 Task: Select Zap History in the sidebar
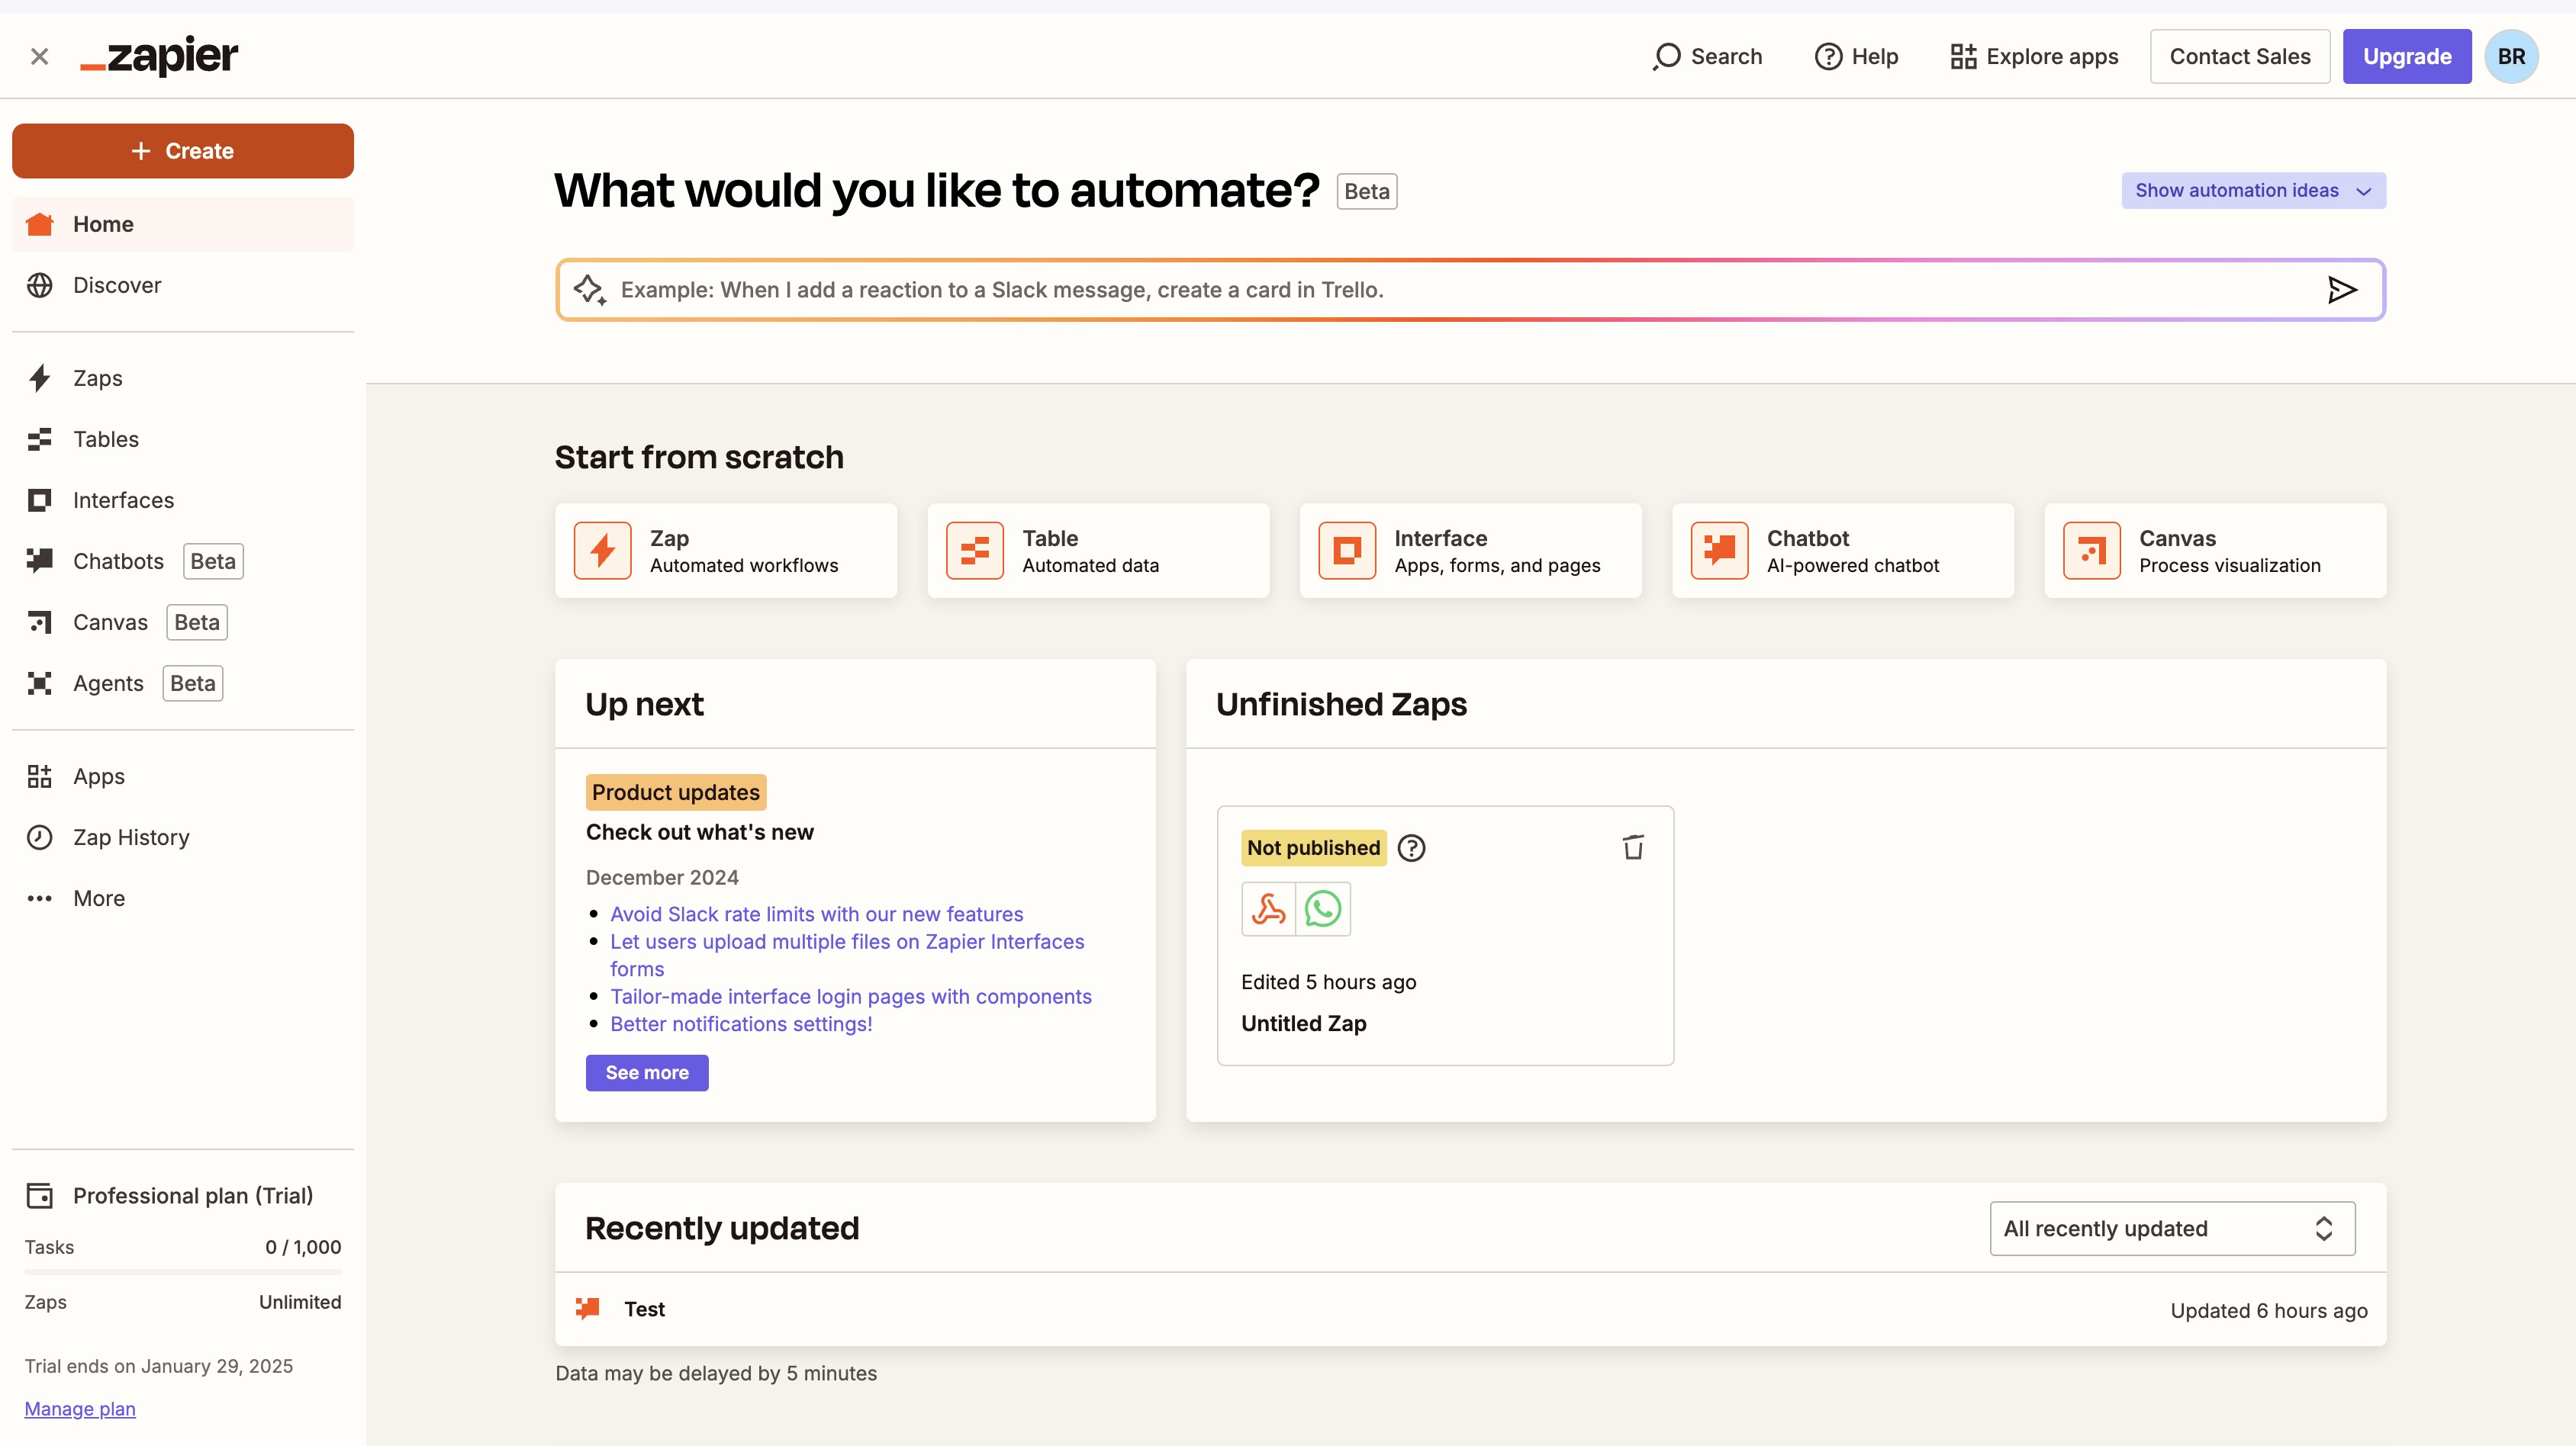[x=183, y=837]
